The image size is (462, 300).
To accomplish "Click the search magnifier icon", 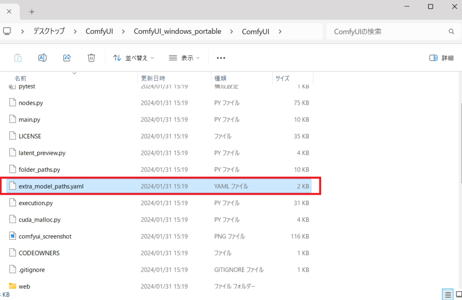I will pos(451,31).
